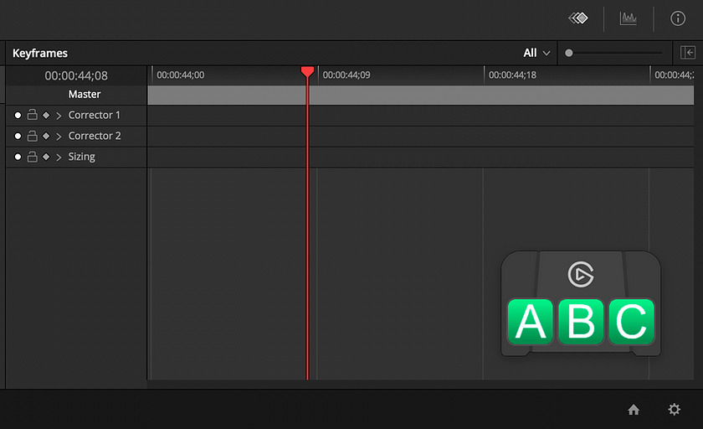The height and width of the screenshot is (429, 703).
Task: Select the Master track label
Action: pyautogui.click(x=85, y=94)
